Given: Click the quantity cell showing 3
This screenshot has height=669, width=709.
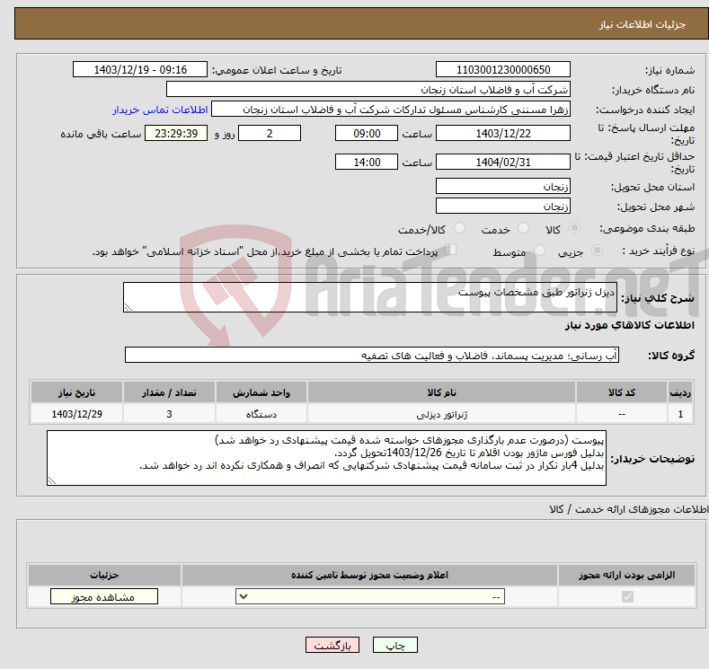Looking at the screenshot, I should (169, 414).
